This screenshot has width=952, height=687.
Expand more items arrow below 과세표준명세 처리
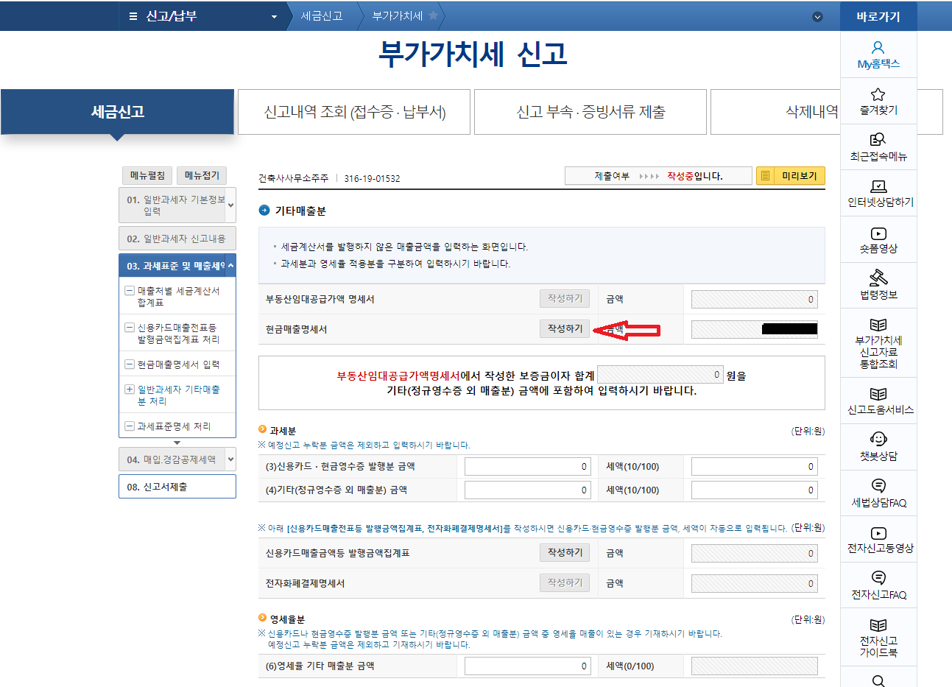click(x=177, y=443)
